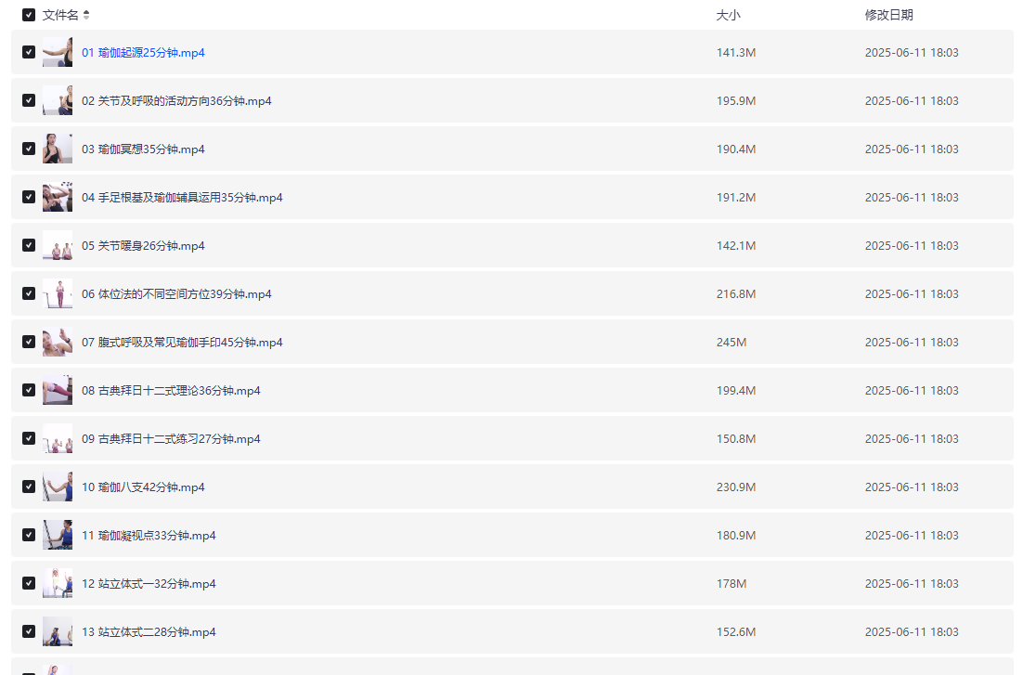Screen dimensions: 1023x675
Task: Click thumbnail of 07 腹式呼吸及常见瑜伽手印45分钟.mp4
Action: click(x=58, y=342)
